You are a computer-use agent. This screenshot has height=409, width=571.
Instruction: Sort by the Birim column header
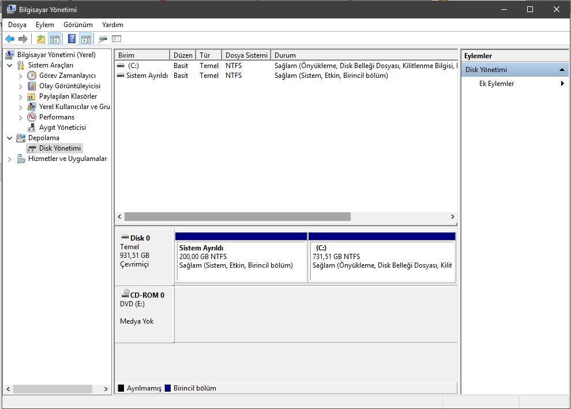point(142,55)
